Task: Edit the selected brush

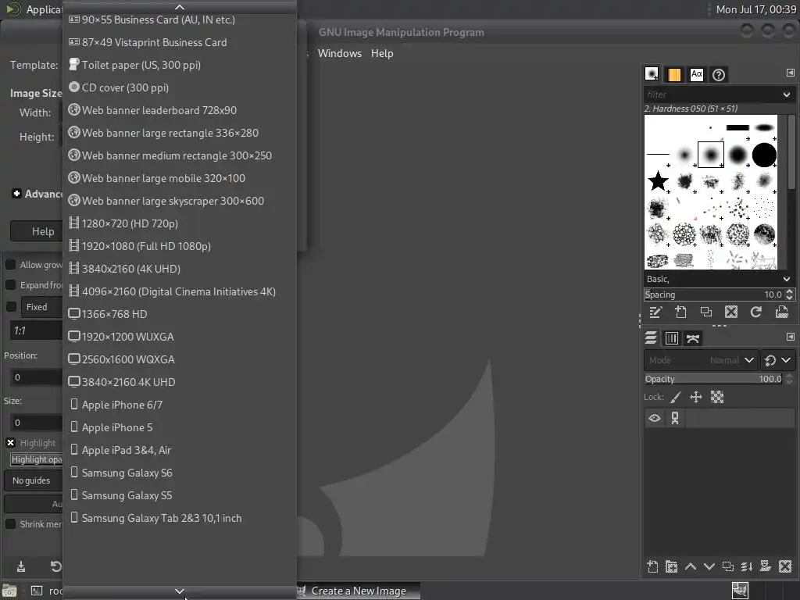Action: [x=655, y=312]
